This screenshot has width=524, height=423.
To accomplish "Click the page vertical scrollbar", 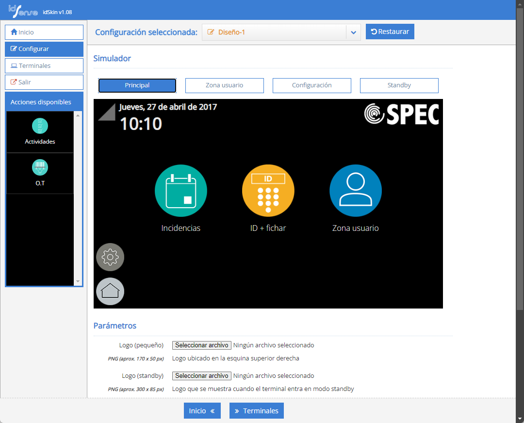I will coord(520,159).
